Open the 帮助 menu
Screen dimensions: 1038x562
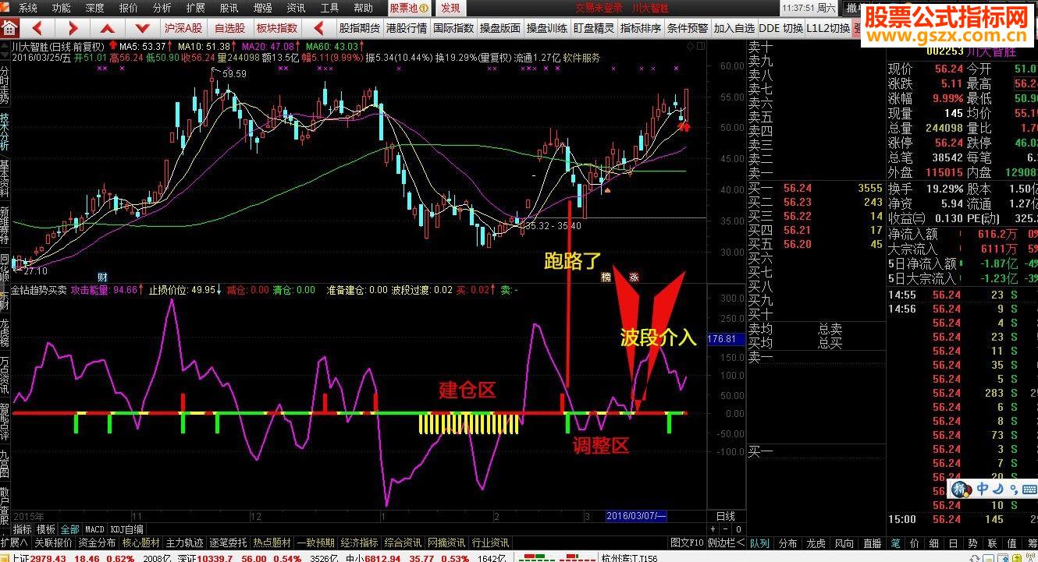click(x=363, y=8)
